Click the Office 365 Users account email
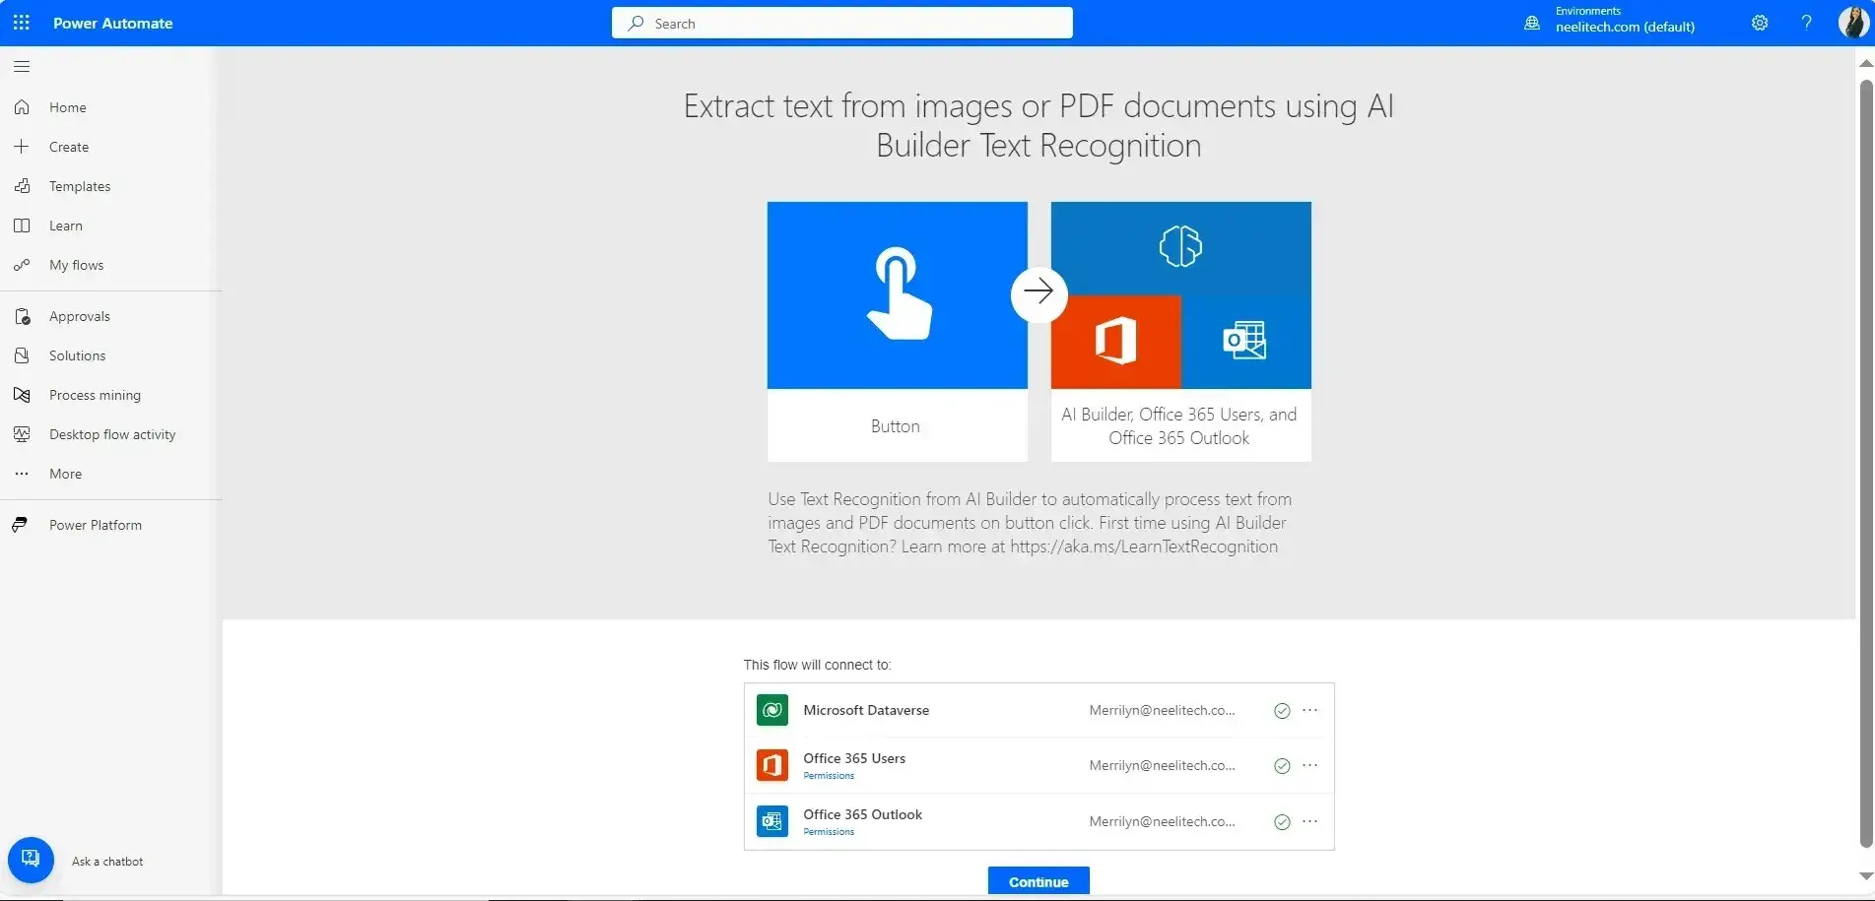Viewport: 1875px width, 901px height. point(1162,765)
